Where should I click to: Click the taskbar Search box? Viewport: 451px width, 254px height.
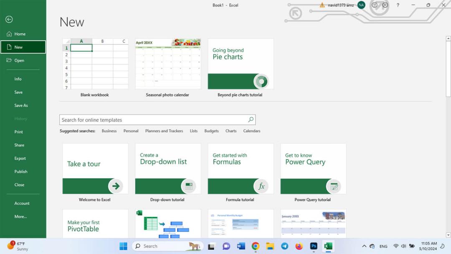tap(168, 246)
